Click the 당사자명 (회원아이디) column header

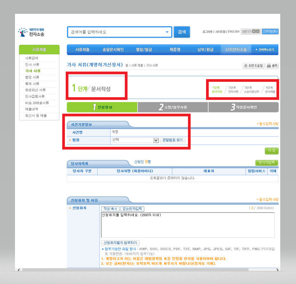coord(135,171)
